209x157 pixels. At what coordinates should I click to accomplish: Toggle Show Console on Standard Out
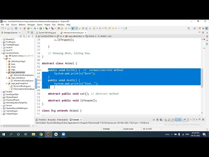click(x=176, y=120)
